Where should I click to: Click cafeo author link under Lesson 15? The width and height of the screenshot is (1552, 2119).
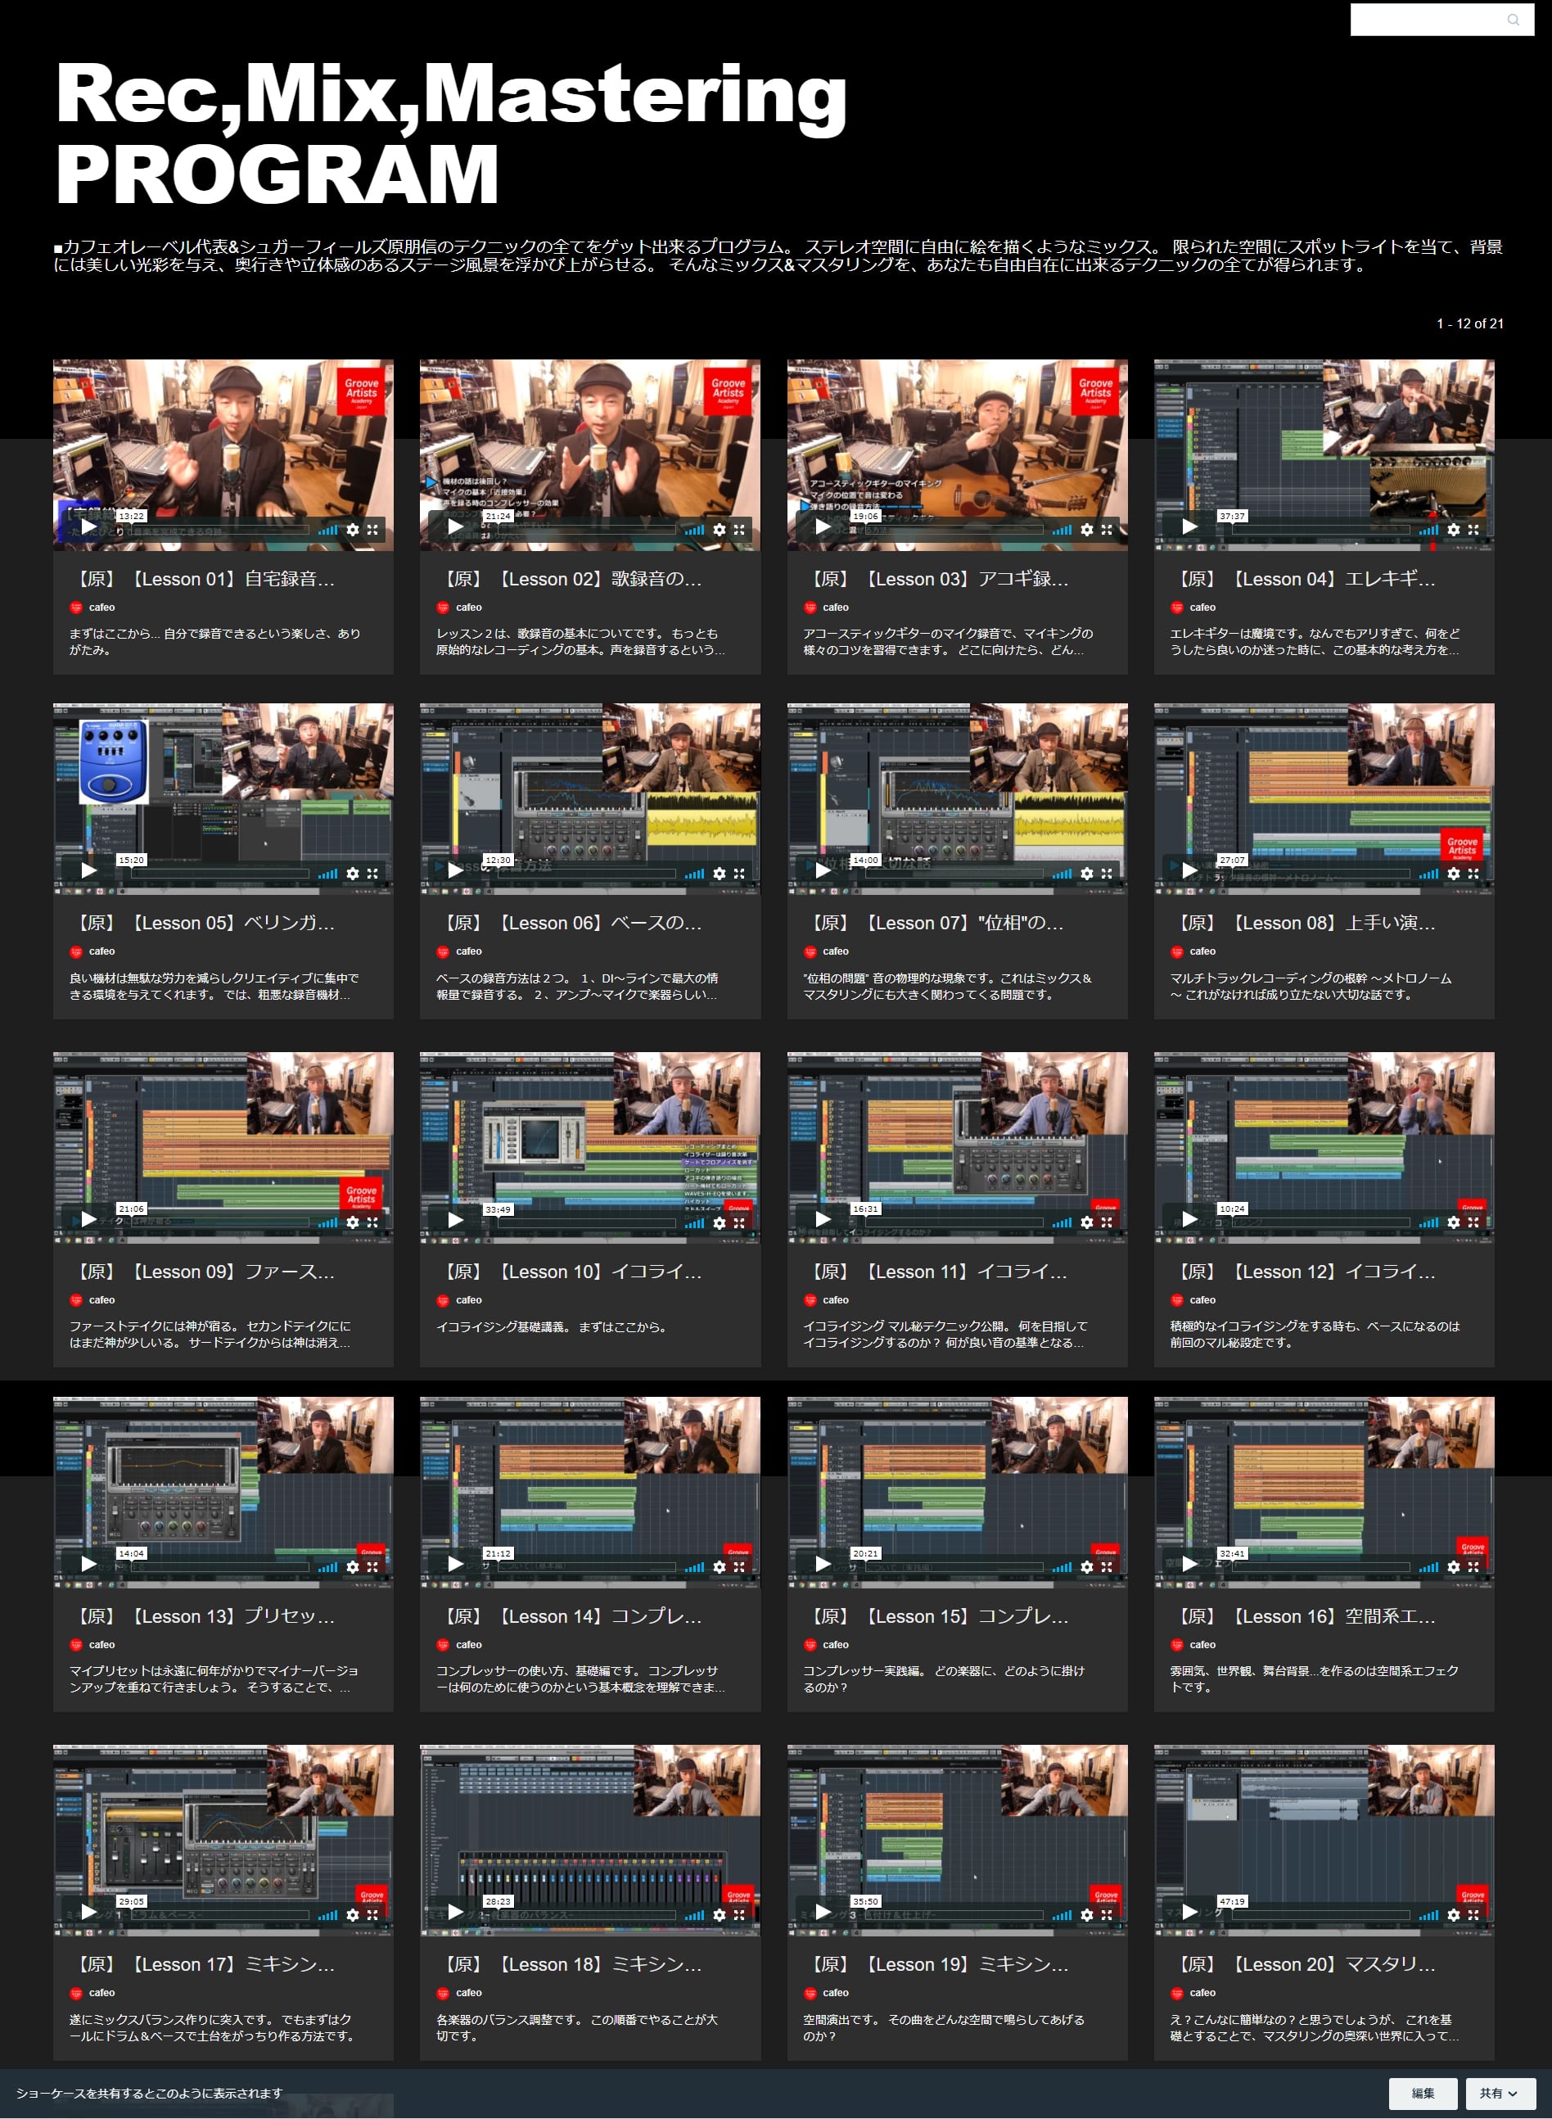(x=835, y=1644)
